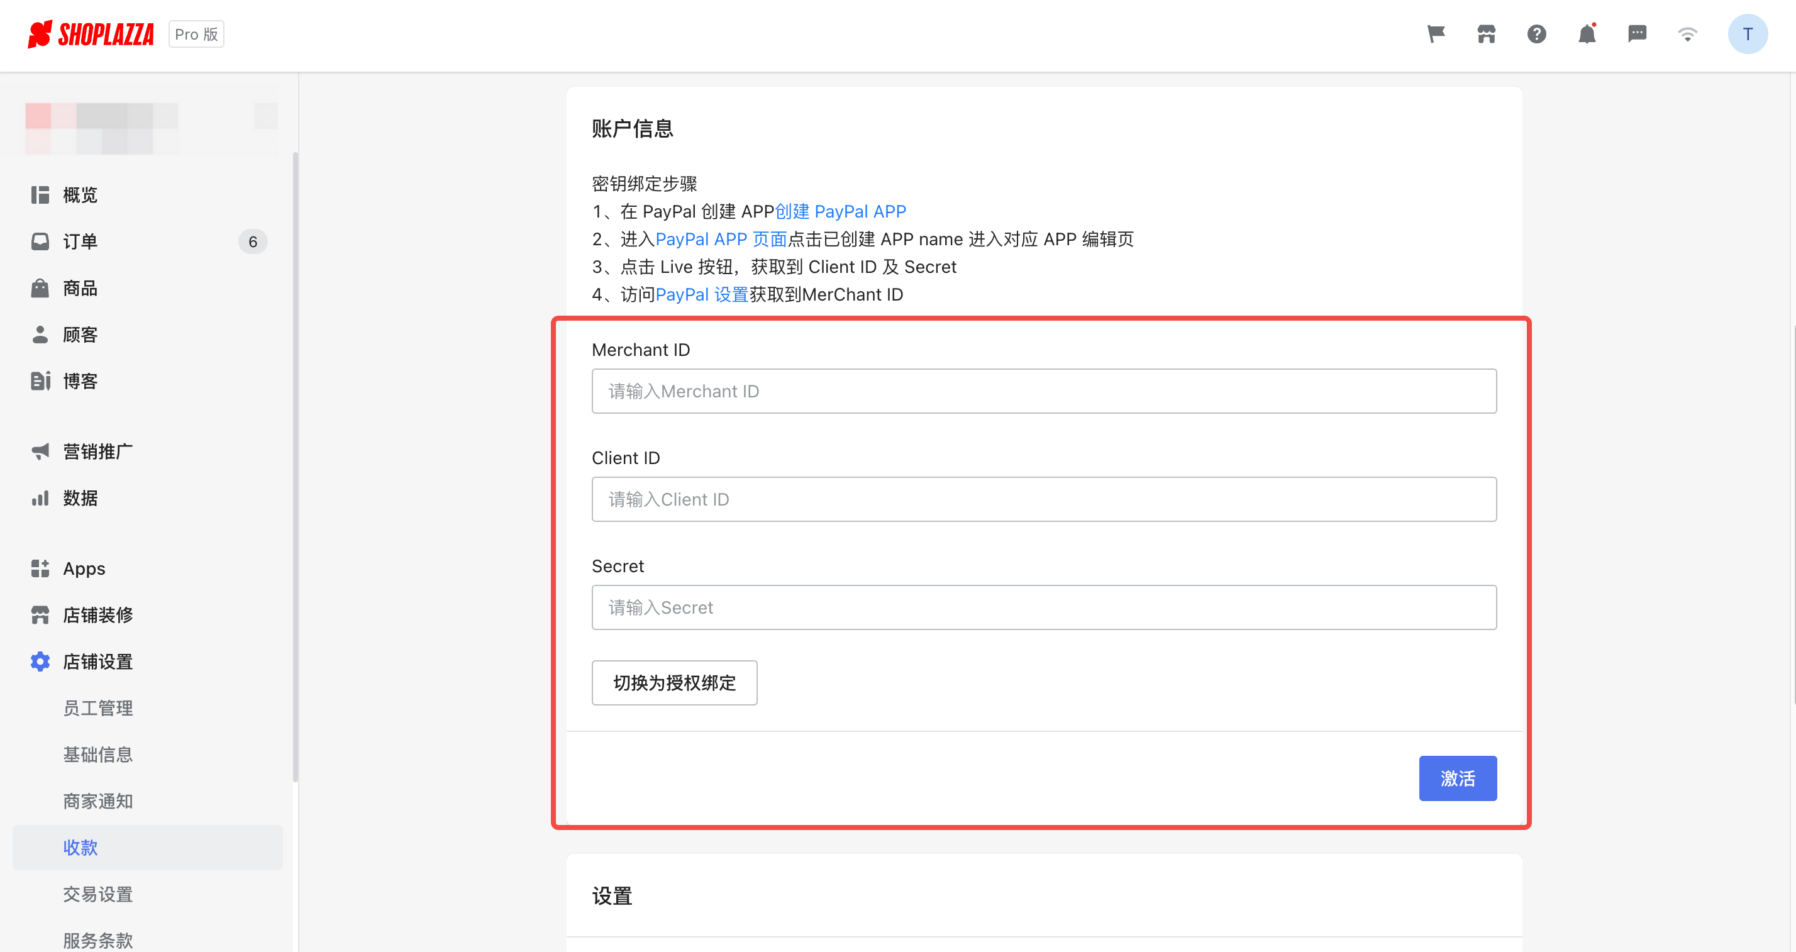Click the 营销推广 megaphone icon
Image resolution: width=1796 pixels, height=952 pixels.
tap(40, 451)
